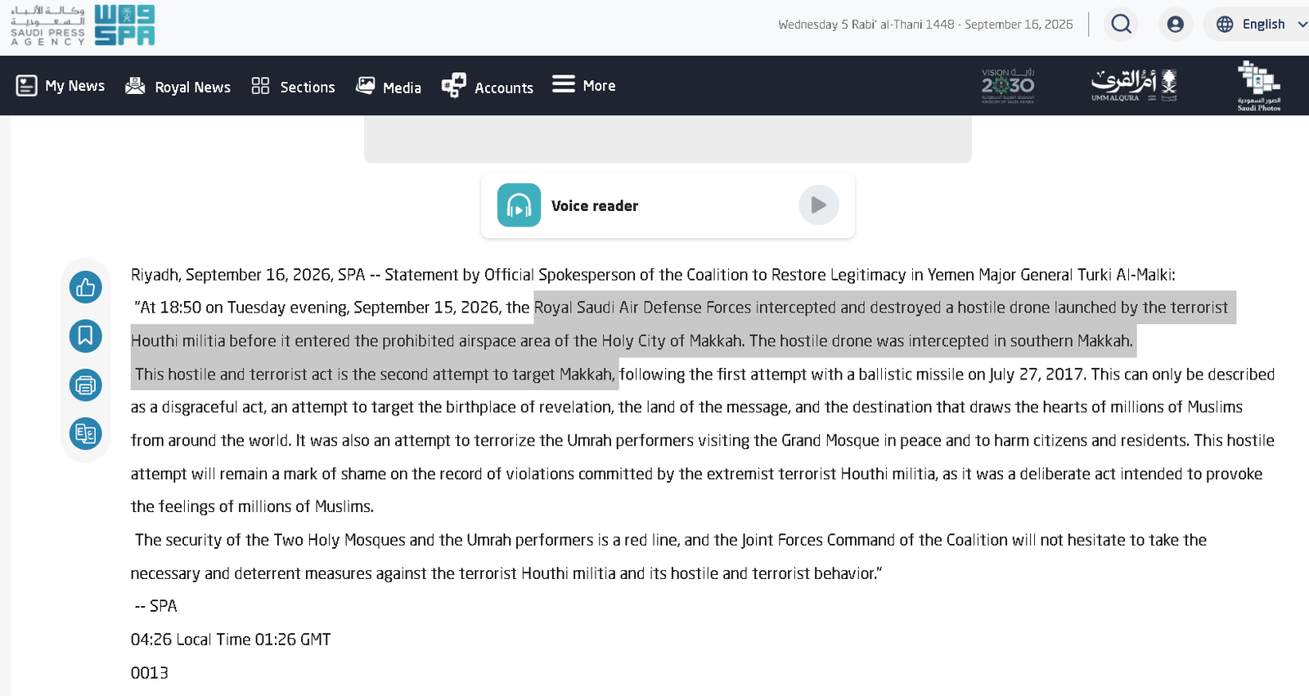
Task: Click the Vision 2030 logo
Action: click(x=1008, y=86)
